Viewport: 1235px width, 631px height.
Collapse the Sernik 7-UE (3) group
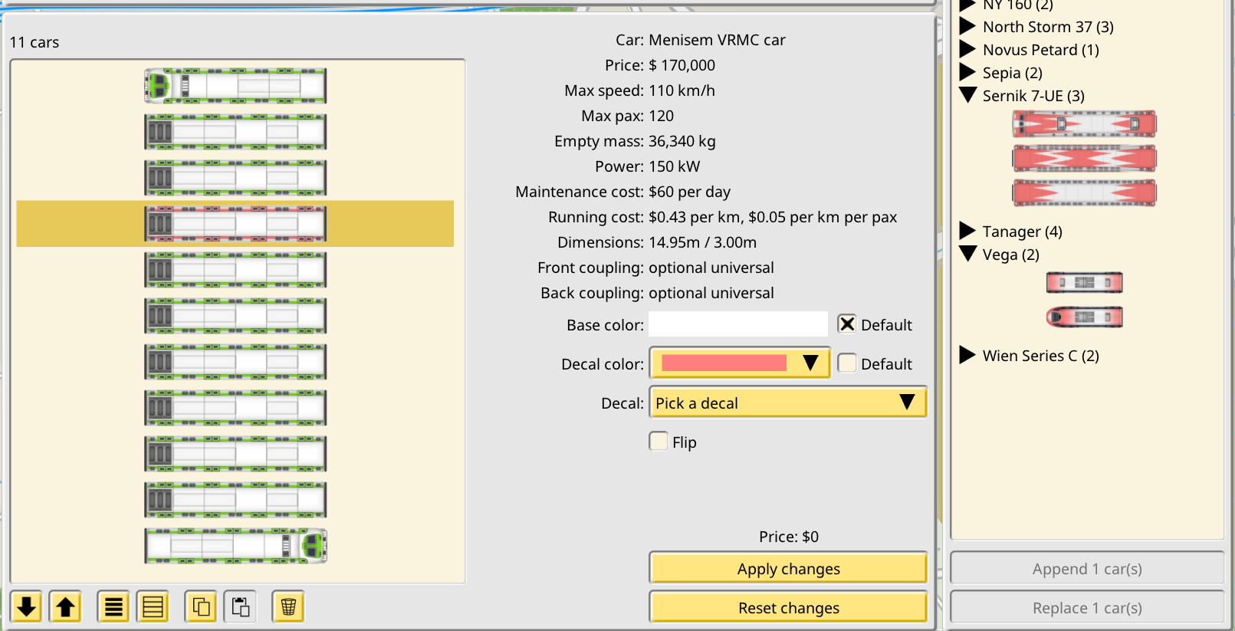coord(968,96)
